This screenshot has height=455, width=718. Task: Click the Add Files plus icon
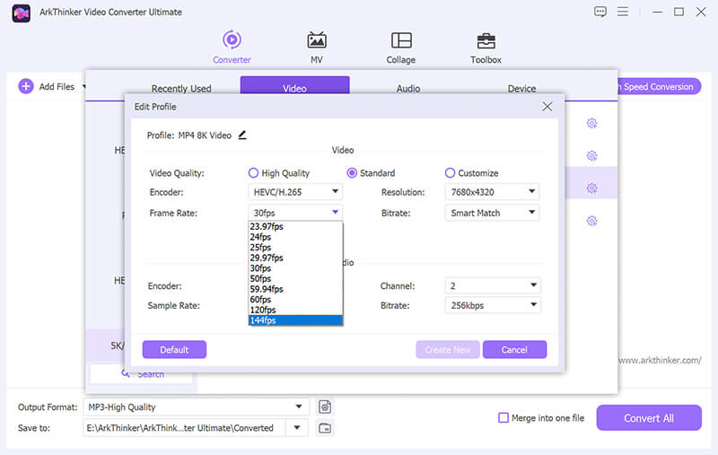26,86
